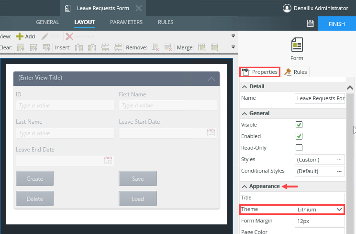Click the Conditional Styles (Default) value
Viewport: 356px width, 234px height.
tap(307, 171)
